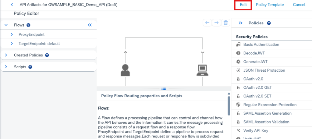
Task: Open the help icon beside Created Policies
Action: pos(47,55)
